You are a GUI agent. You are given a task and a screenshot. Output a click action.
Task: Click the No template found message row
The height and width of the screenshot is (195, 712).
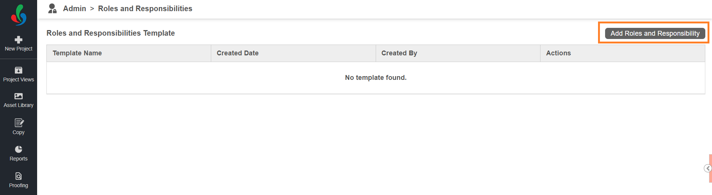tap(376, 78)
